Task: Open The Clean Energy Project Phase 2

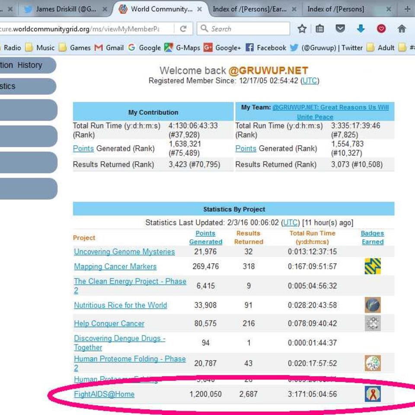Action: [x=130, y=286]
